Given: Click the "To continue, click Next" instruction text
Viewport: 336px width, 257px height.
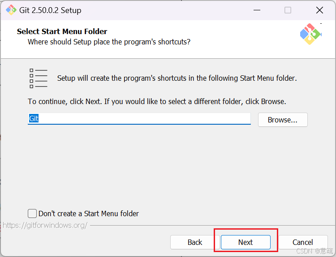Looking at the screenshot, I should coord(157,101).
